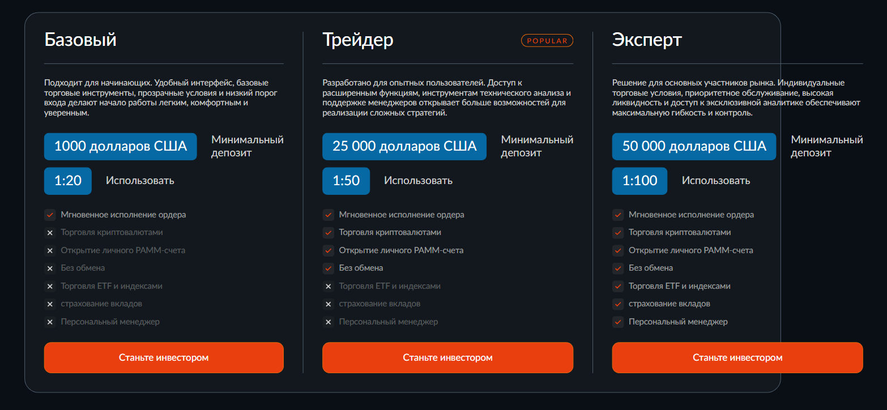Click Эксперт checkmark beside Персональный менеджер
The width and height of the screenshot is (887, 410).
(618, 322)
